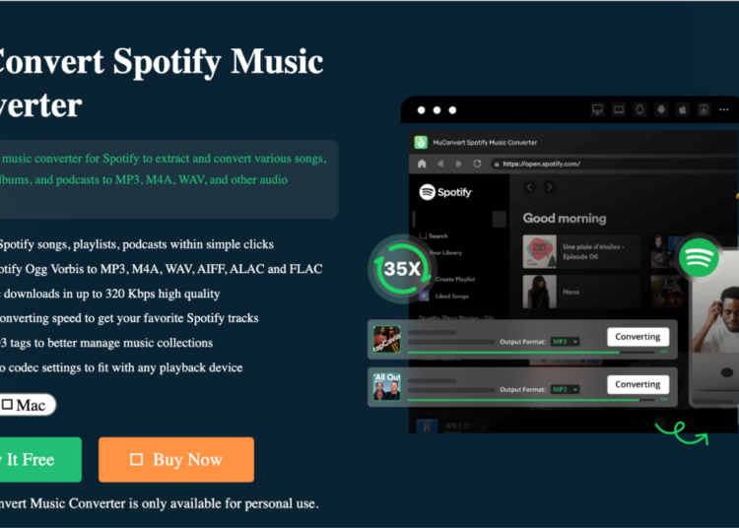Click the first track conversion progress bar

(531, 353)
